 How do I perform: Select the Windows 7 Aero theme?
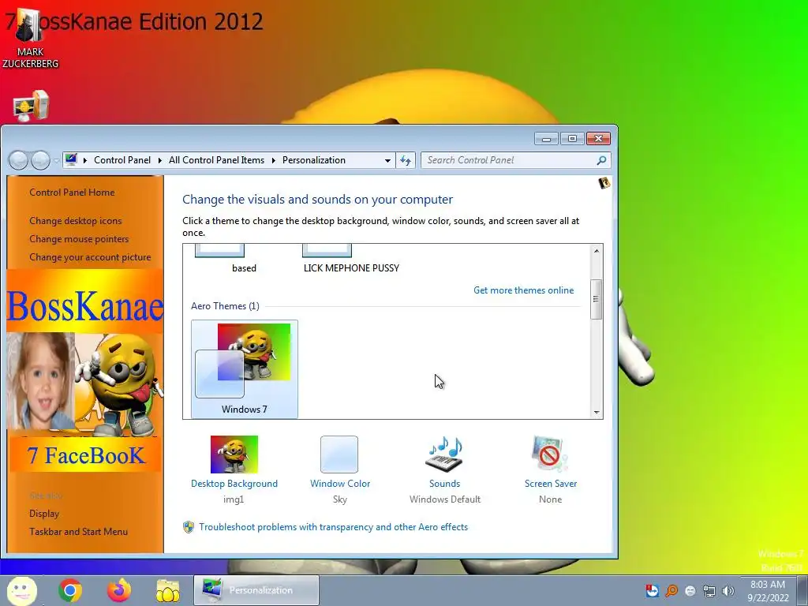(x=245, y=369)
